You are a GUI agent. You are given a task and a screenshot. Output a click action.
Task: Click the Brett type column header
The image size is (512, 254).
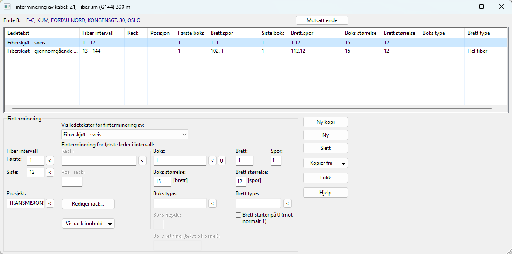click(x=486, y=33)
